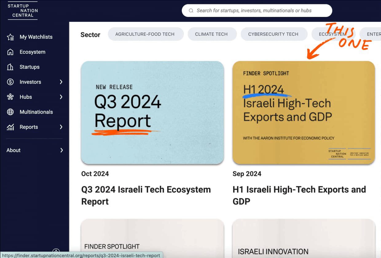
Task: Click the search startups input field
Action: click(x=261, y=11)
